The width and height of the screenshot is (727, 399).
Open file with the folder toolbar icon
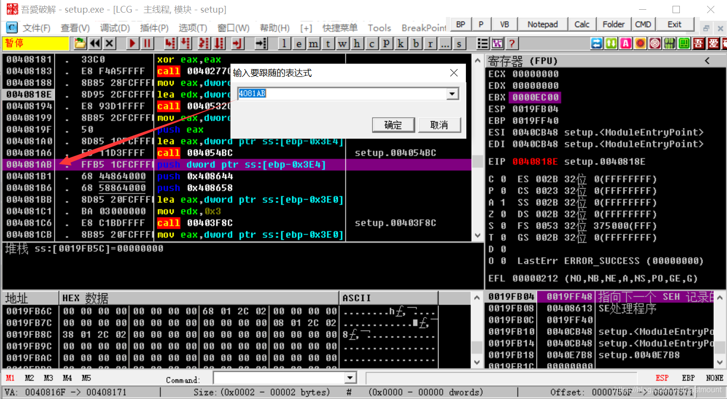[x=80, y=44]
